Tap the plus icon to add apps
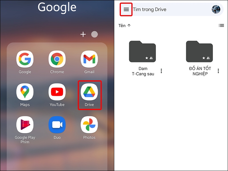 coord(83,34)
